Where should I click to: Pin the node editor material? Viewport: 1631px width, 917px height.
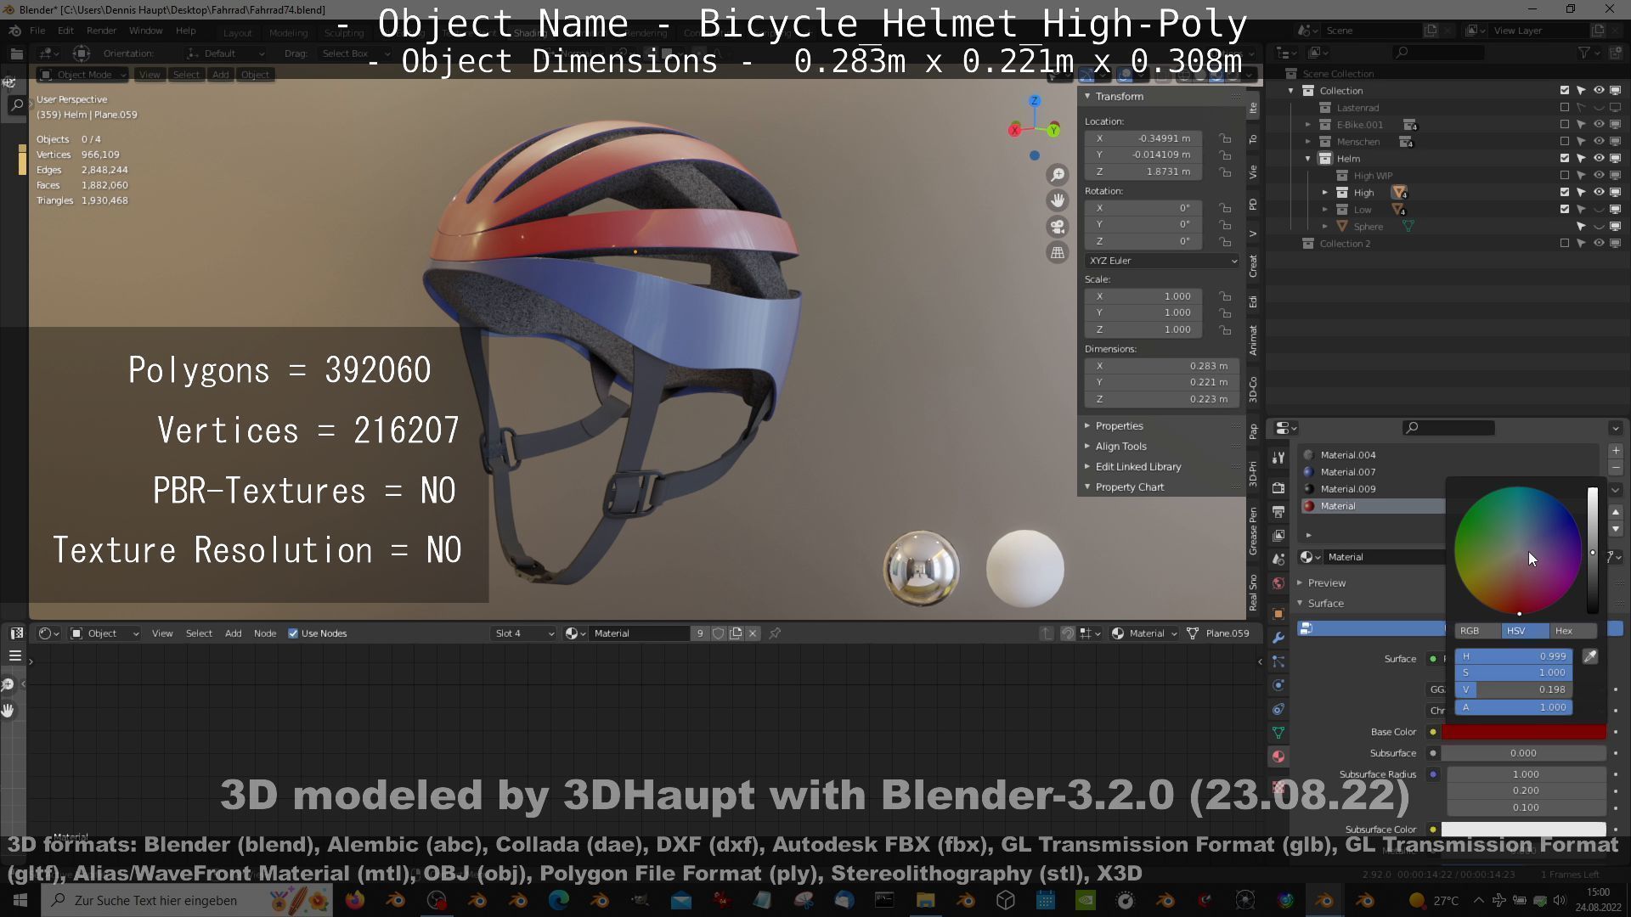pyautogui.click(x=775, y=633)
